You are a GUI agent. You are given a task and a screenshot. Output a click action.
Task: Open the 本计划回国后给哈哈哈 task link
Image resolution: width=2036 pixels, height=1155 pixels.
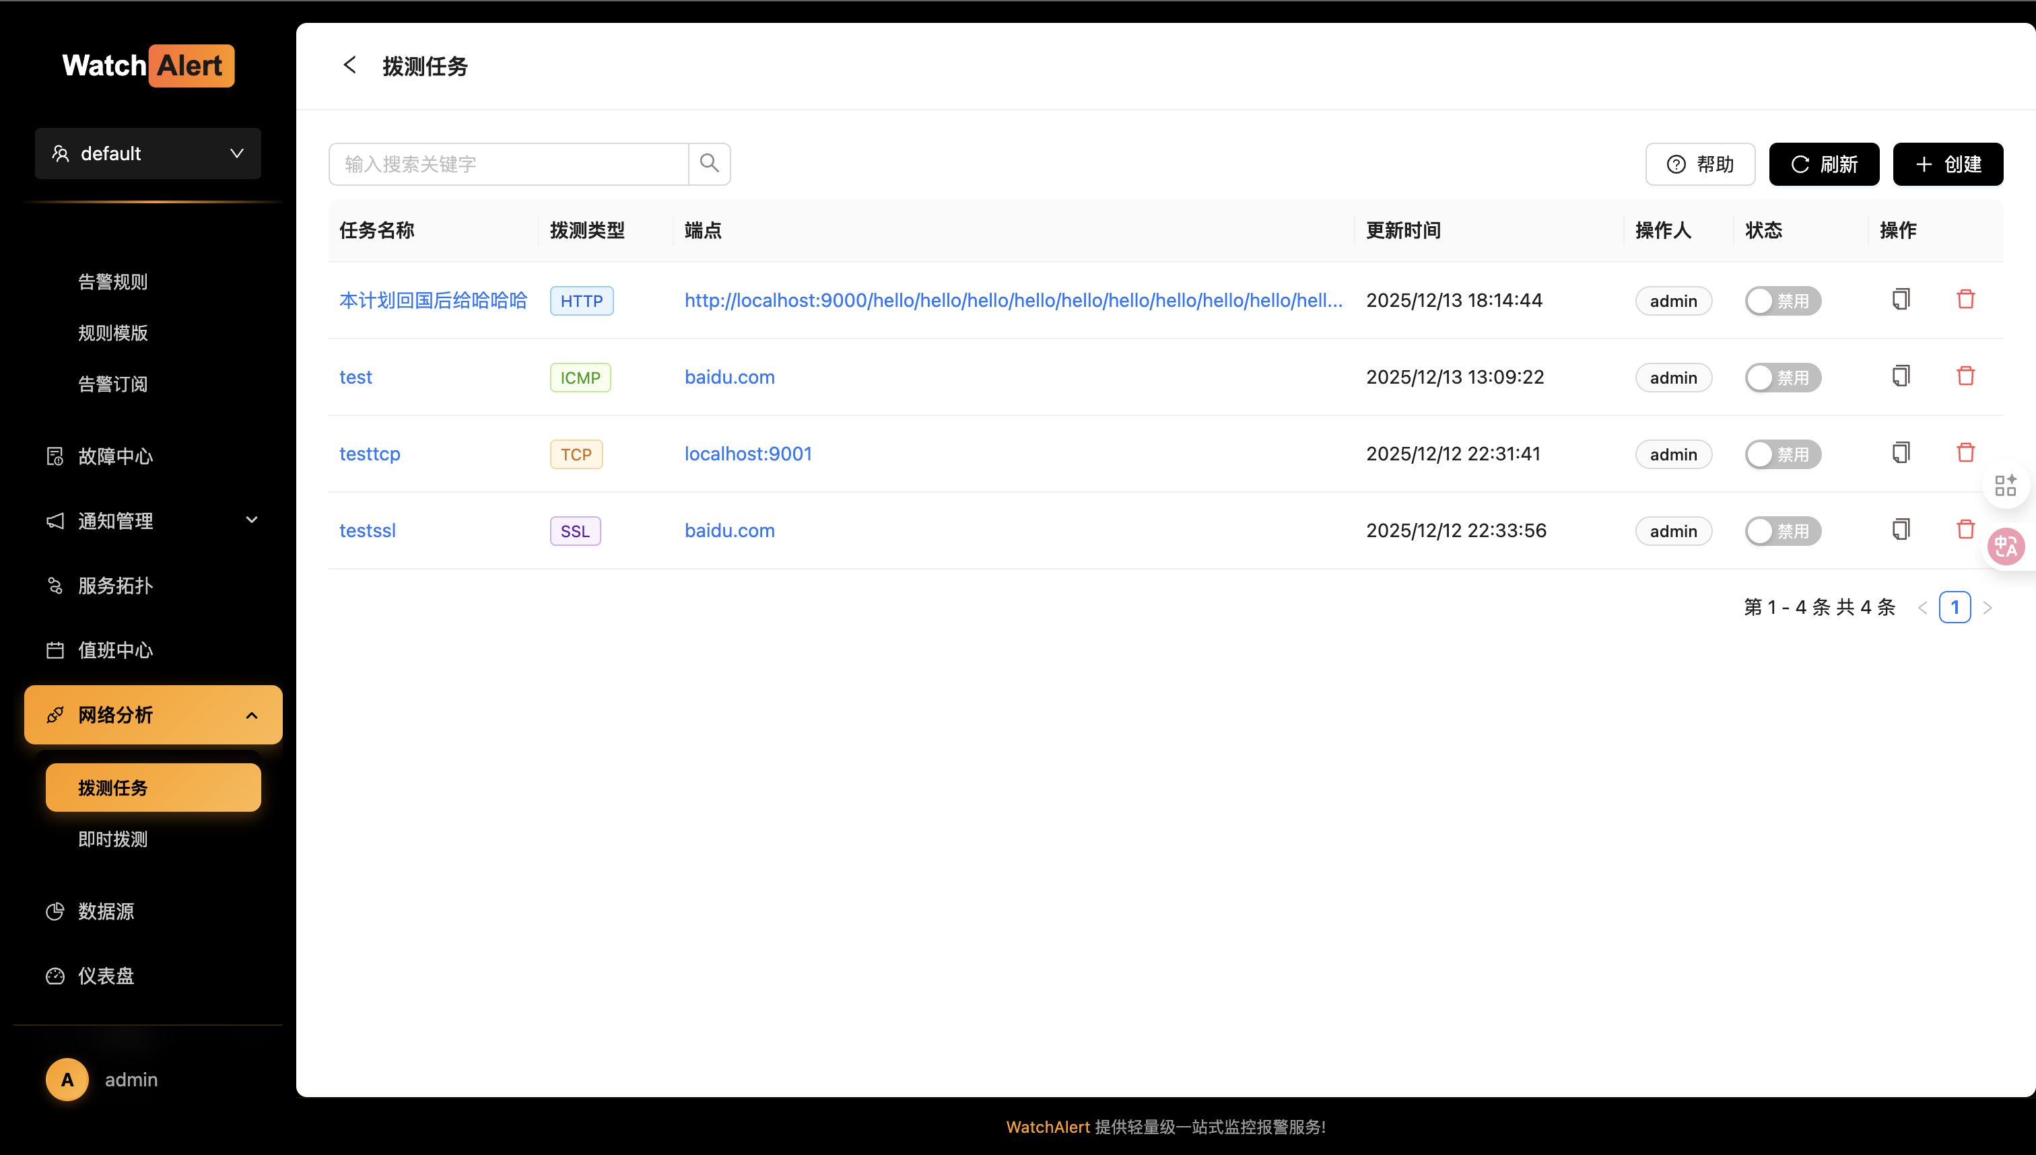433,301
